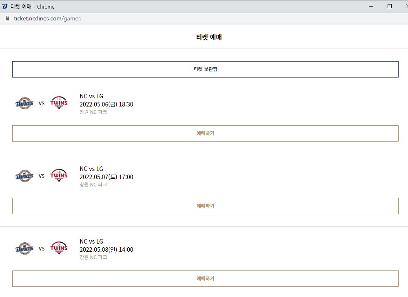Click NC vs LG title of the 05.08 game
Screen dimensions: 408x297
pyautogui.click(x=91, y=242)
